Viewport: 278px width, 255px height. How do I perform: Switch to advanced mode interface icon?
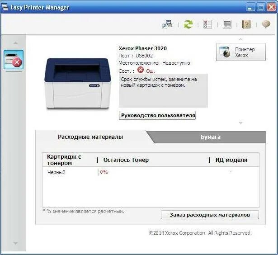pyautogui.click(x=168, y=24)
